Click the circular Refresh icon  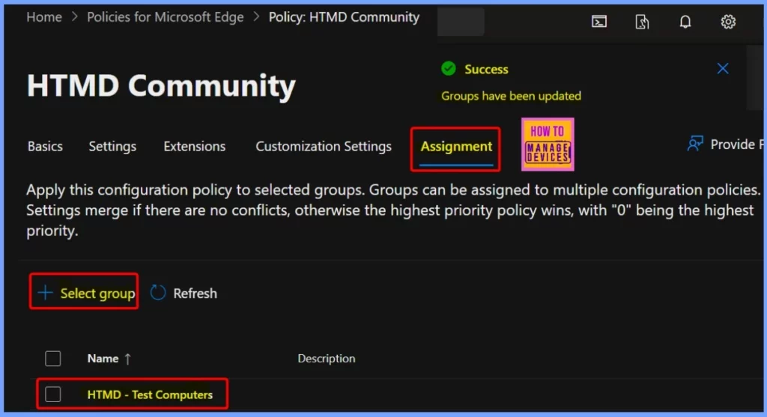click(157, 293)
